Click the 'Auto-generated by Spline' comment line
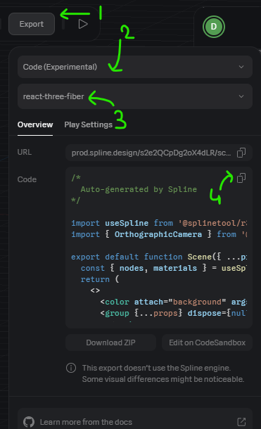This screenshot has height=429, width=261. click(139, 189)
